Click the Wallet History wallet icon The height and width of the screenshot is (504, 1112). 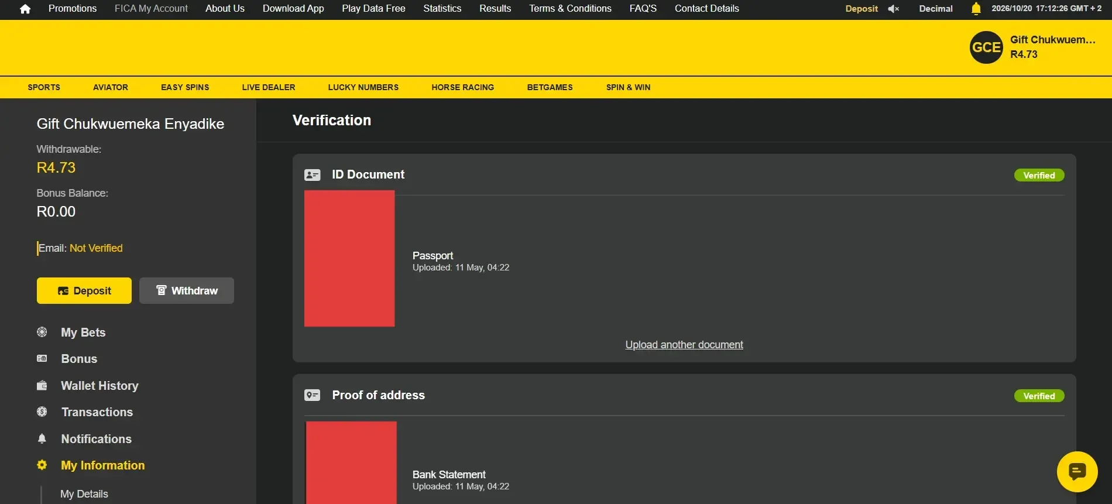(x=42, y=386)
